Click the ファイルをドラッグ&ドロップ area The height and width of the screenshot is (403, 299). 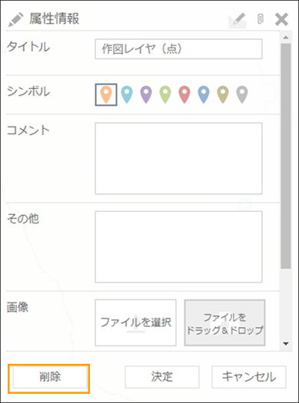[x=224, y=322]
